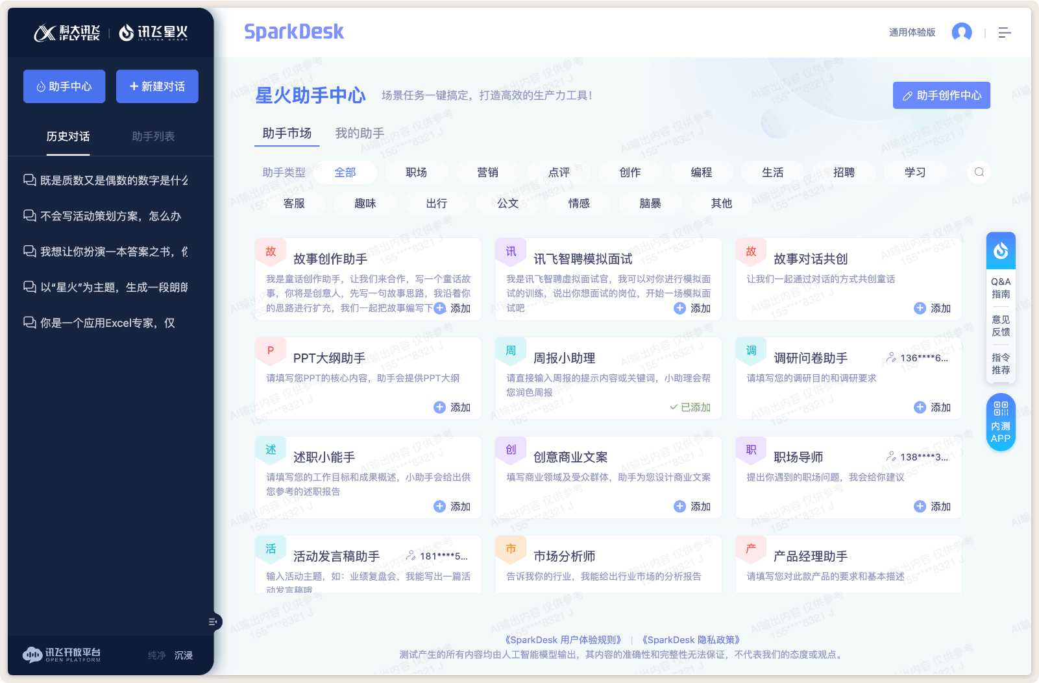1039x683 pixels.
Task: Open the hamburger menu at top right
Action: click(x=1005, y=32)
